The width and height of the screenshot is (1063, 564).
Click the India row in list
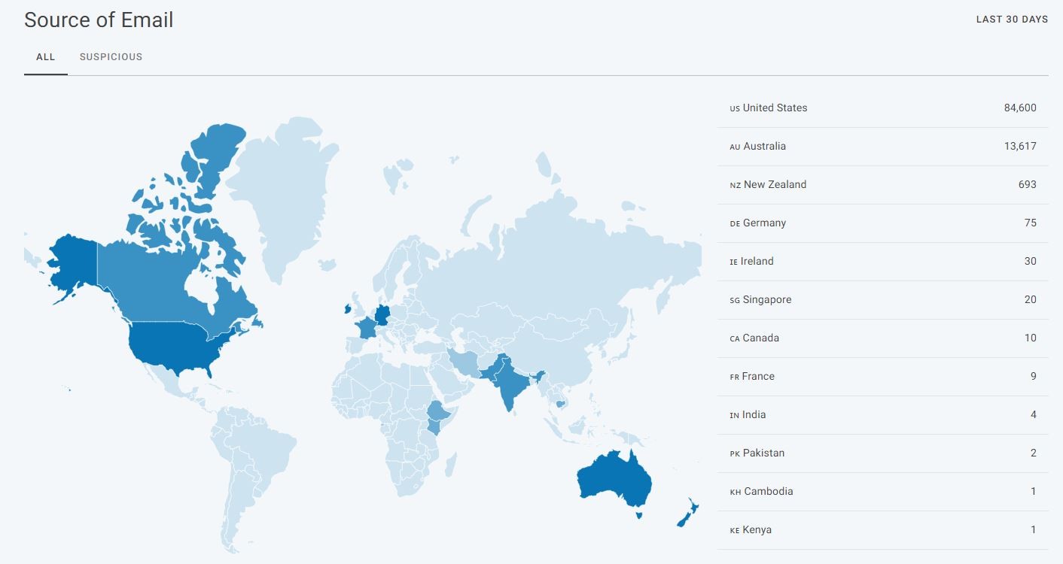coord(882,415)
